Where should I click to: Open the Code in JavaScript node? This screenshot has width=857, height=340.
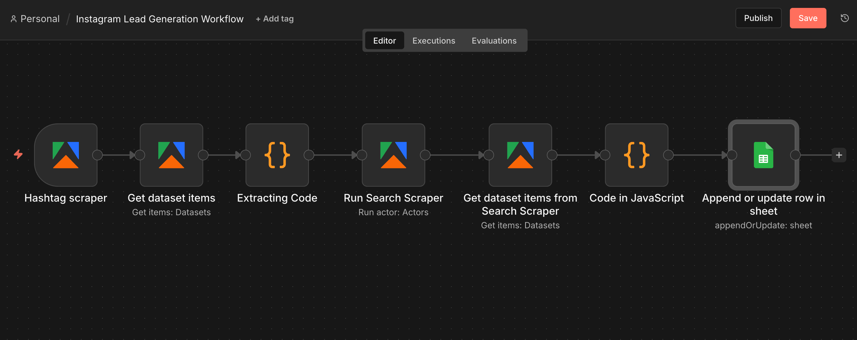(636, 155)
